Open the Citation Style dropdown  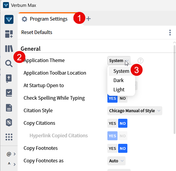135,111
